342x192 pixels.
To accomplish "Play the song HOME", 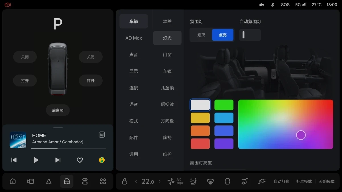I will (x=36, y=160).
